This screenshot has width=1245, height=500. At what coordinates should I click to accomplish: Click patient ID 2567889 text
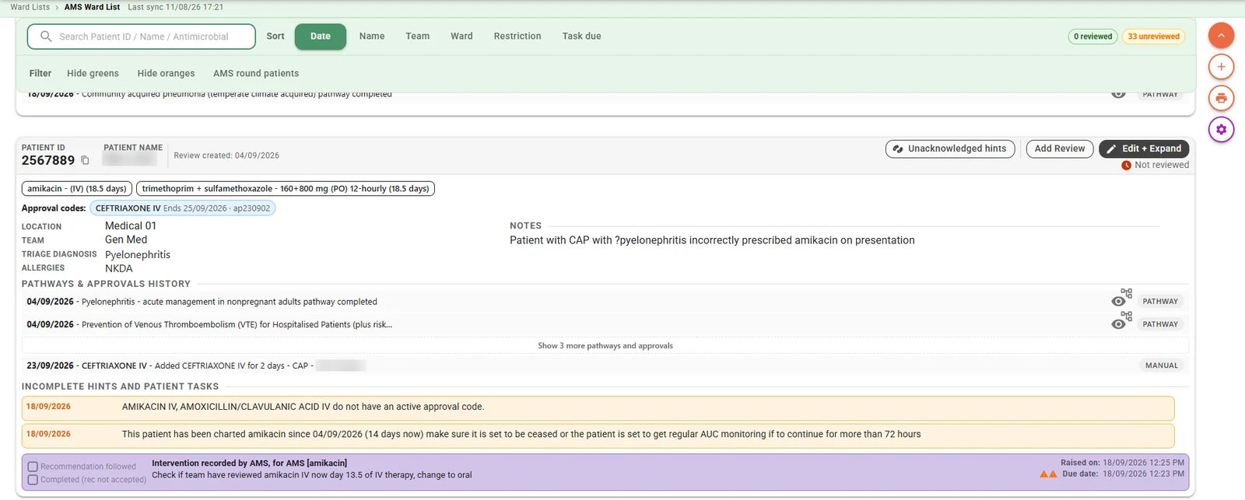48,160
